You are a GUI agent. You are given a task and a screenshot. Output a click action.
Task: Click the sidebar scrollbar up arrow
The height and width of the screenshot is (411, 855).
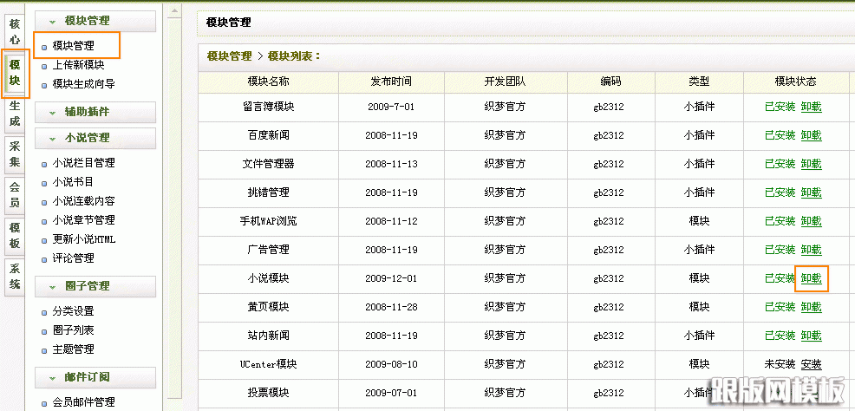click(x=174, y=10)
